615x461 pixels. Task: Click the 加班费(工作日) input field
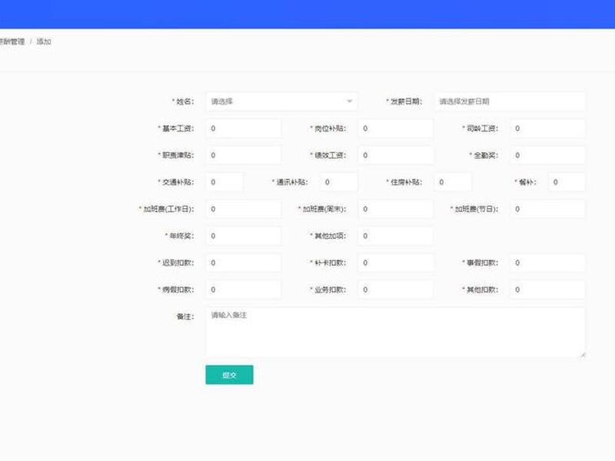(x=243, y=209)
